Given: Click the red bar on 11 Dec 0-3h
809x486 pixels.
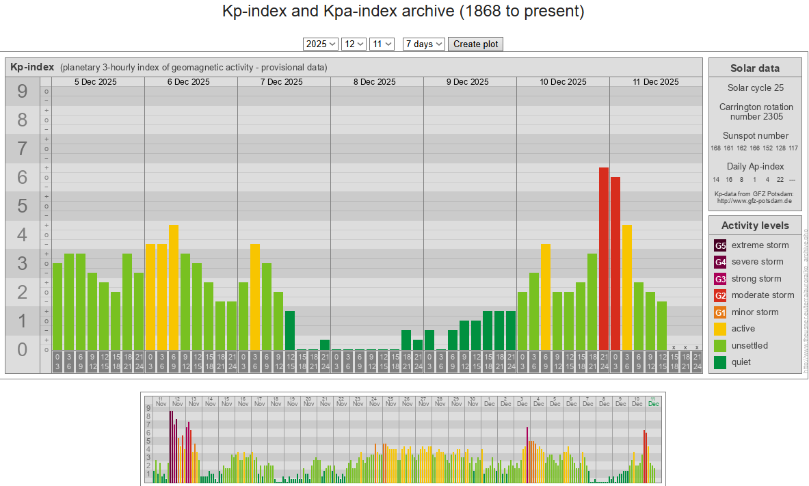Looking at the screenshot, I should [615, 263].
